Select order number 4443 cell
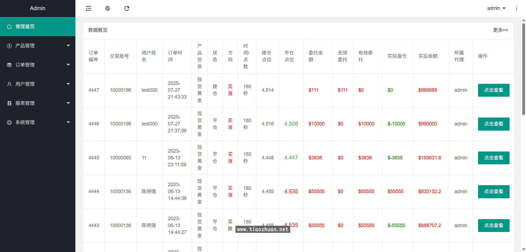The width and height of the screenshot is (526, 252). tap(94, 225)
